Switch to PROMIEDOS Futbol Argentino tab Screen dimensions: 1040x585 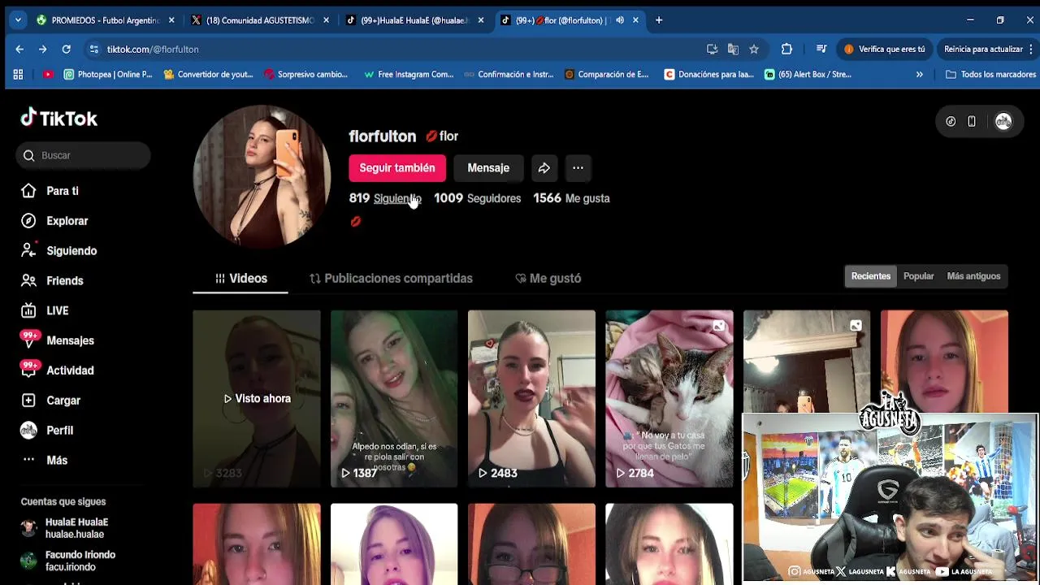[x=105, y=20]
